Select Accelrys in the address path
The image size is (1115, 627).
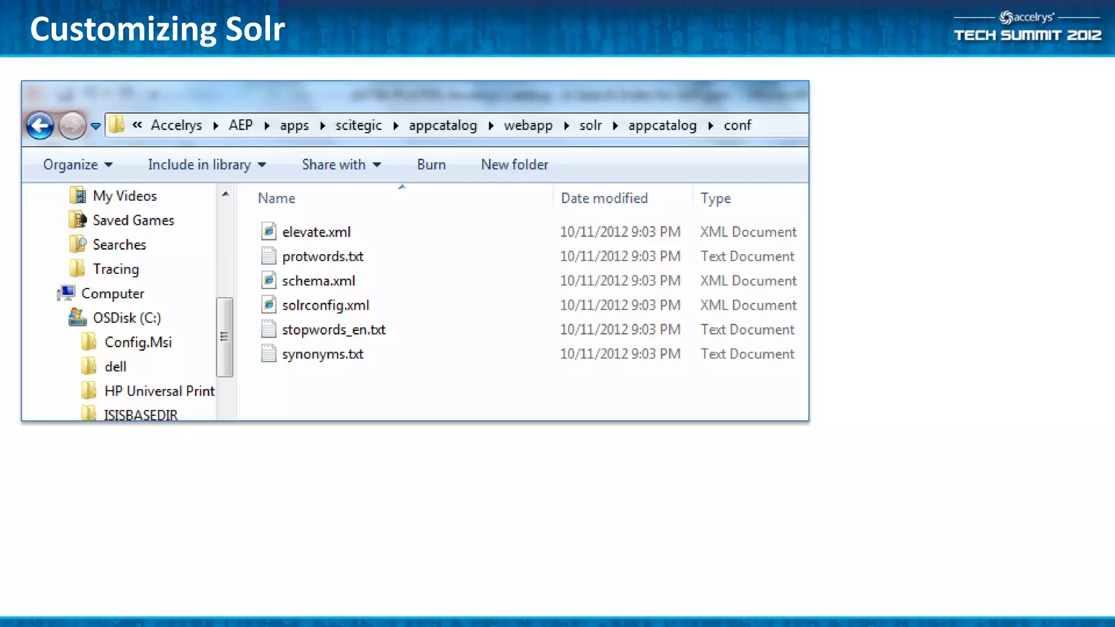click(176, 125)
